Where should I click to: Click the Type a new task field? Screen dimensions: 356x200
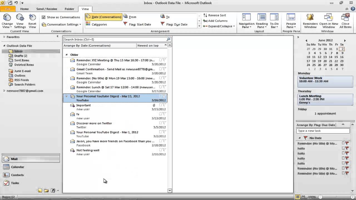323,131
